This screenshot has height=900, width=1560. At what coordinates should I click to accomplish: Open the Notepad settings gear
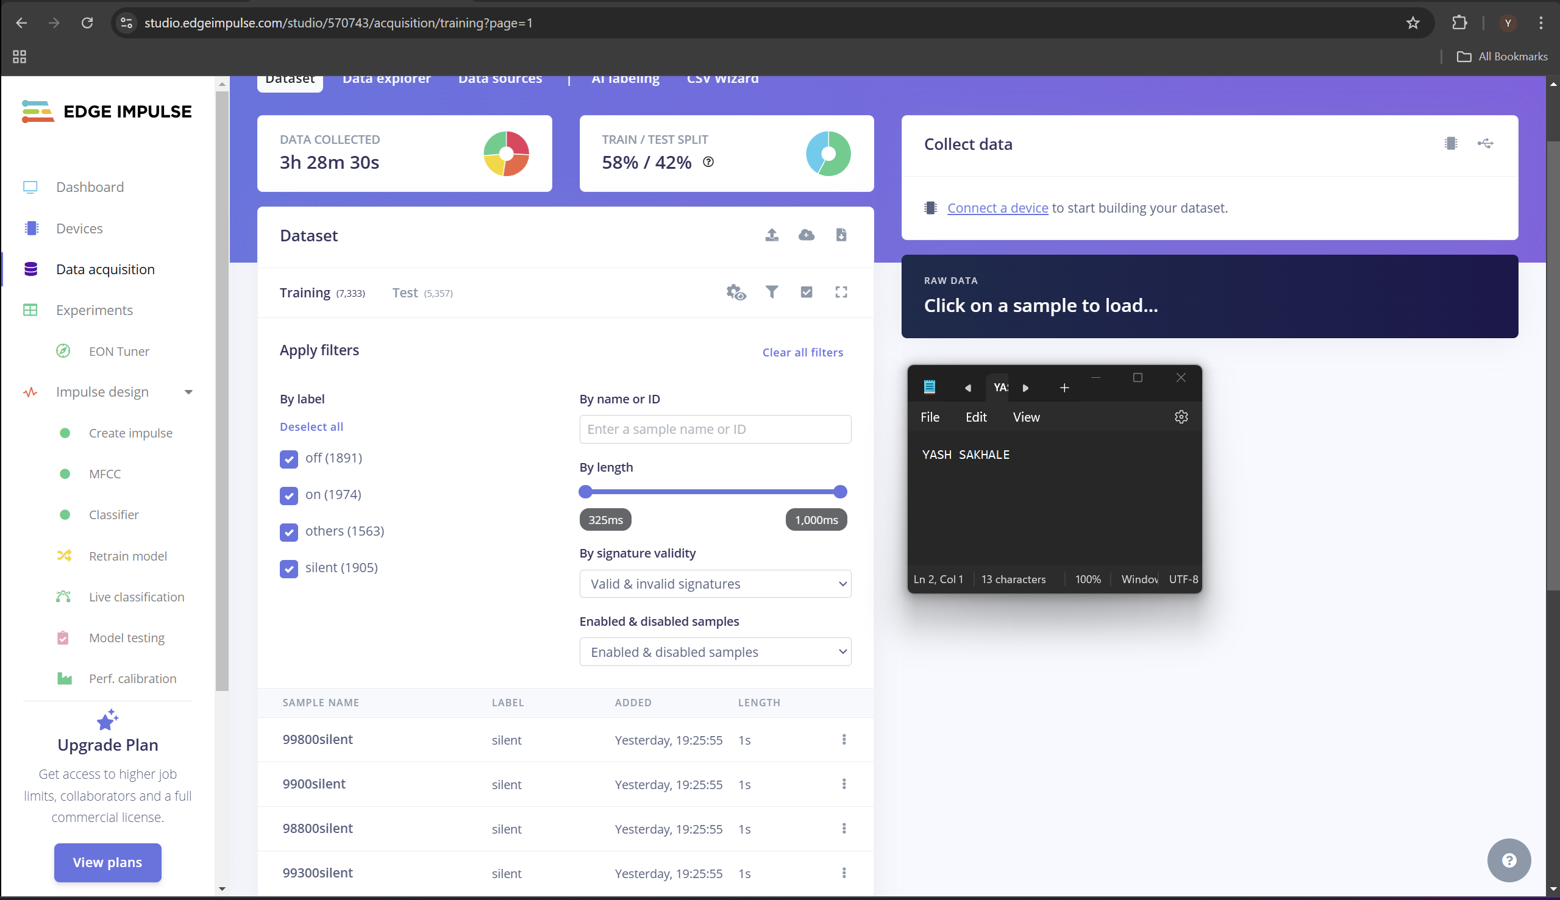1181,417
